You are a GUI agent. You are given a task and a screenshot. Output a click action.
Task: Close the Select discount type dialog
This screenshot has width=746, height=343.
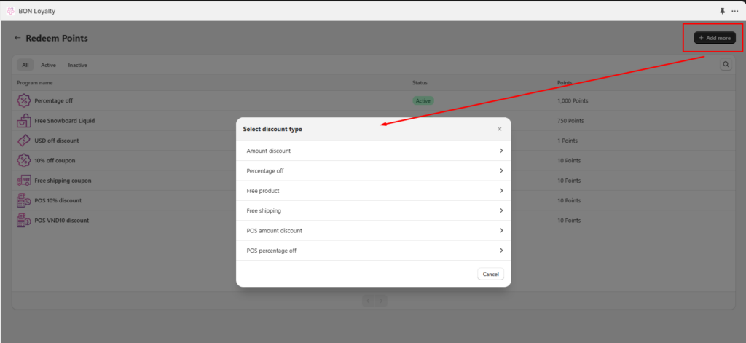point(499,129)
